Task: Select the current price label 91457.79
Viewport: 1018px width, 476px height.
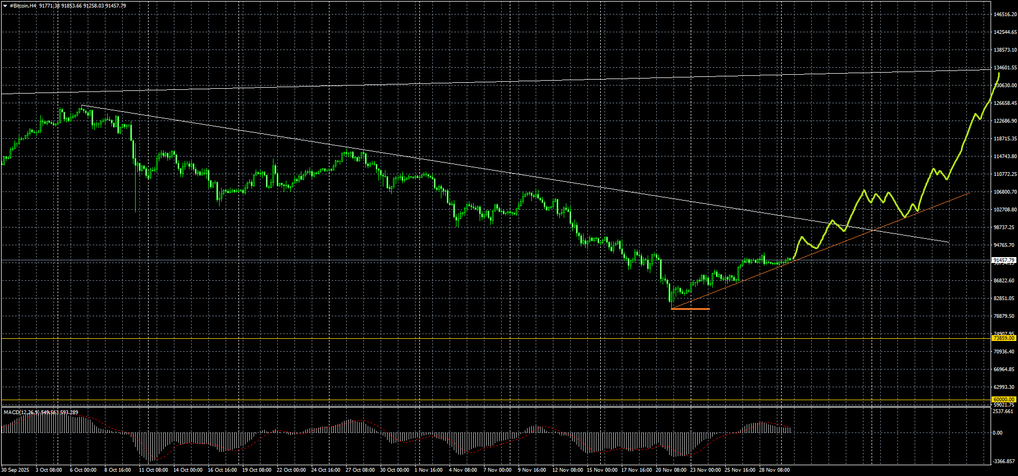Action: pos(1004,260)
